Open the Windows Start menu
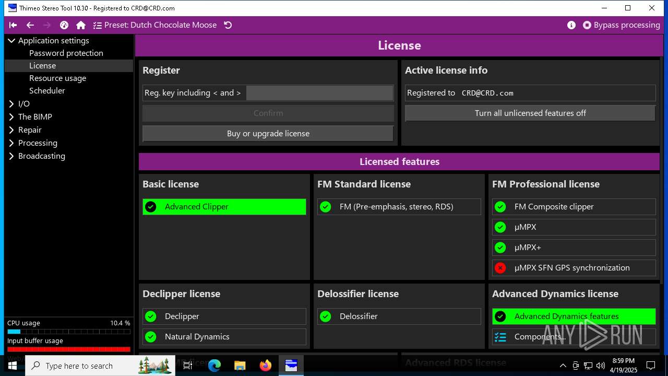The width and height of the screenshot is (668, 376). (x=13, y=366)
